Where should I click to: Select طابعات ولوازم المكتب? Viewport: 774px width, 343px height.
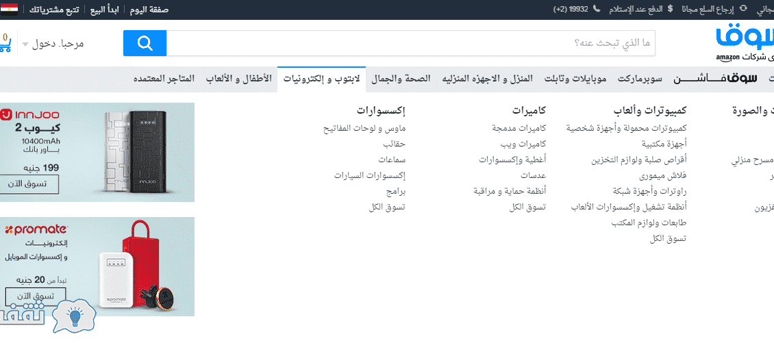(x=649, y=223)
